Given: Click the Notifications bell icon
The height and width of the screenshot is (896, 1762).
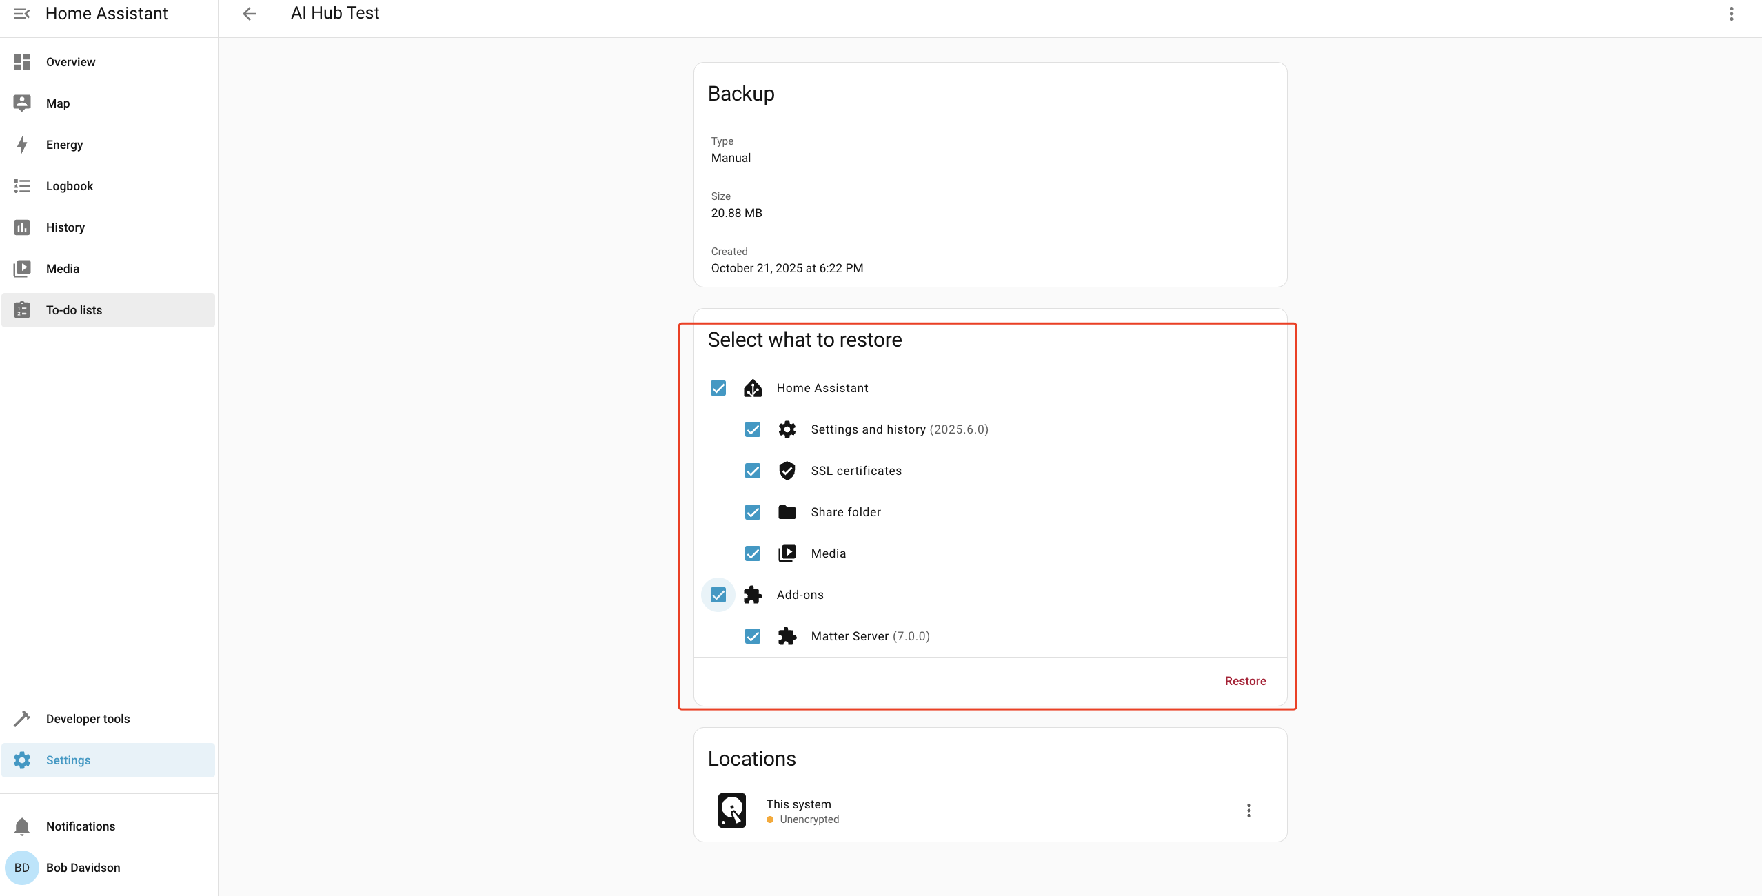Looking at the screenshot, I should point(22,826).
